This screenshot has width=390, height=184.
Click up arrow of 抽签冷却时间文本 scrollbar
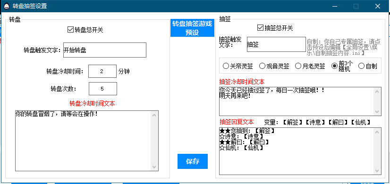click(377, 92)
